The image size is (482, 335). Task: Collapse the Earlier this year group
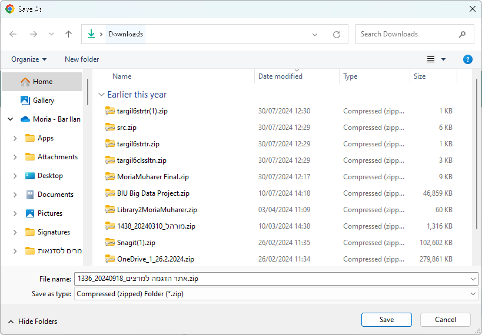coord(102,95)
